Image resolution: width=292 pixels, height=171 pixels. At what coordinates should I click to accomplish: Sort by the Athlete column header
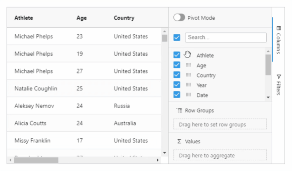[x=24, y=18]
